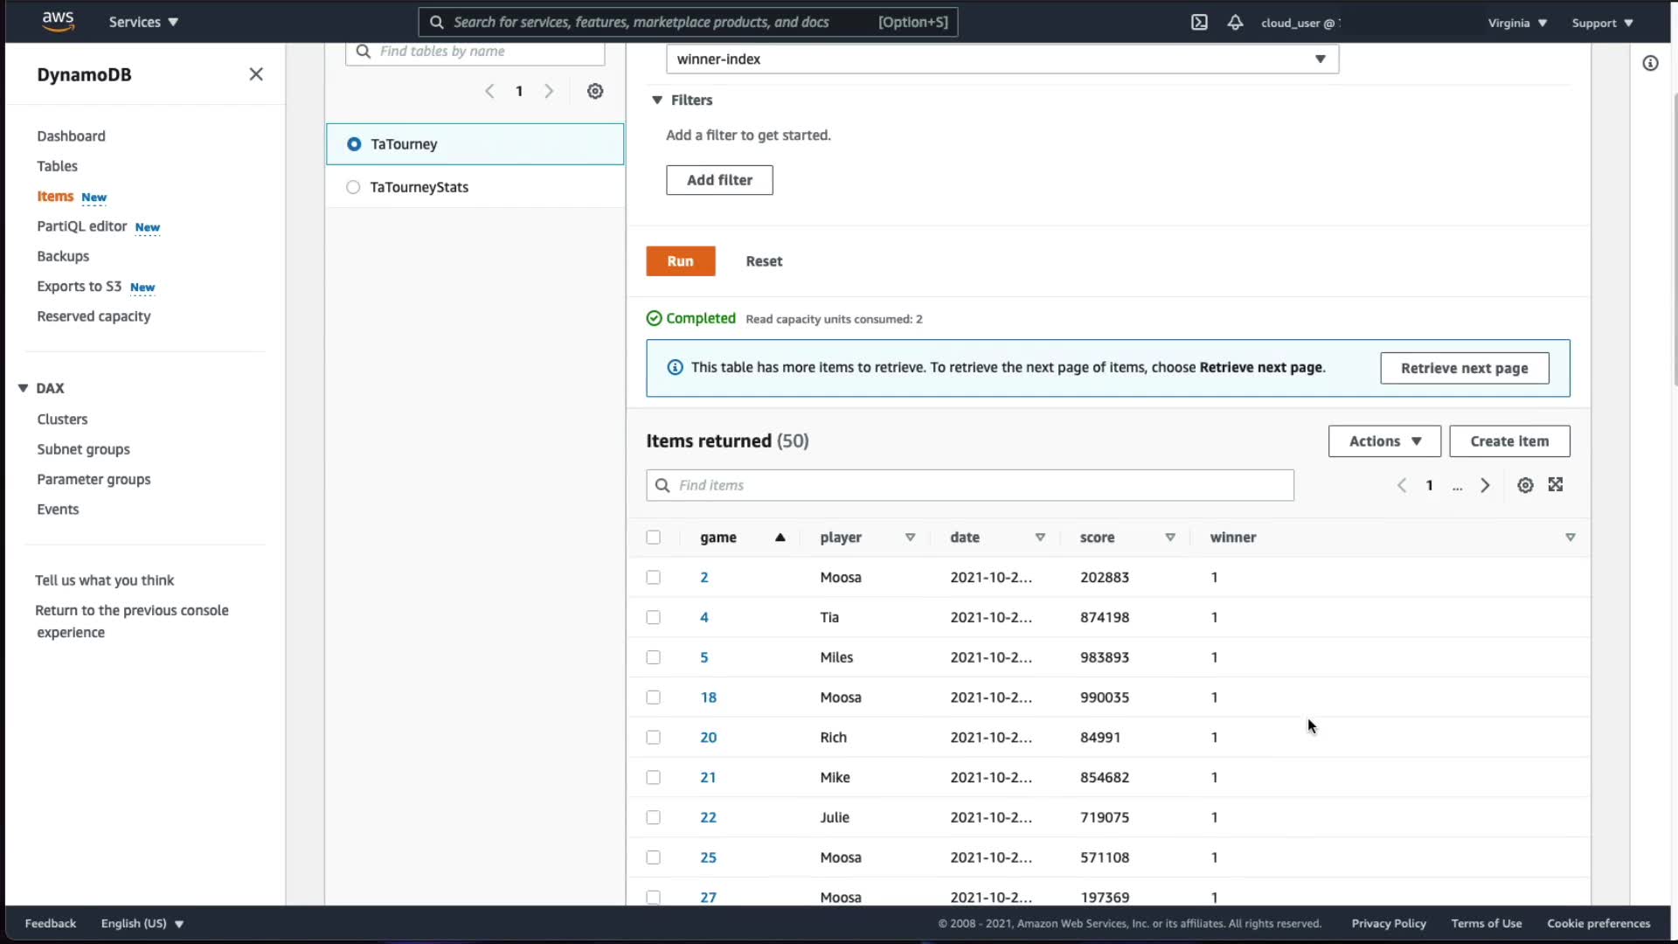Collapse the Filters section

pyautogui.click(x=657, y=101)
